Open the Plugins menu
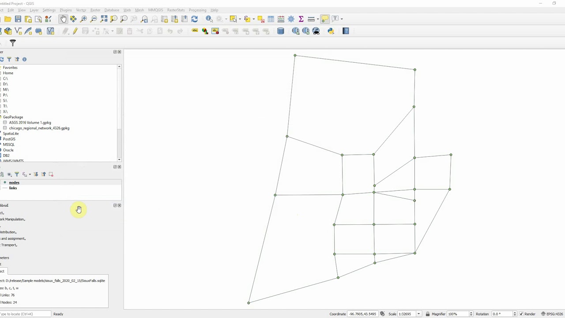This screenshot has width=565, height=318. 65,10
